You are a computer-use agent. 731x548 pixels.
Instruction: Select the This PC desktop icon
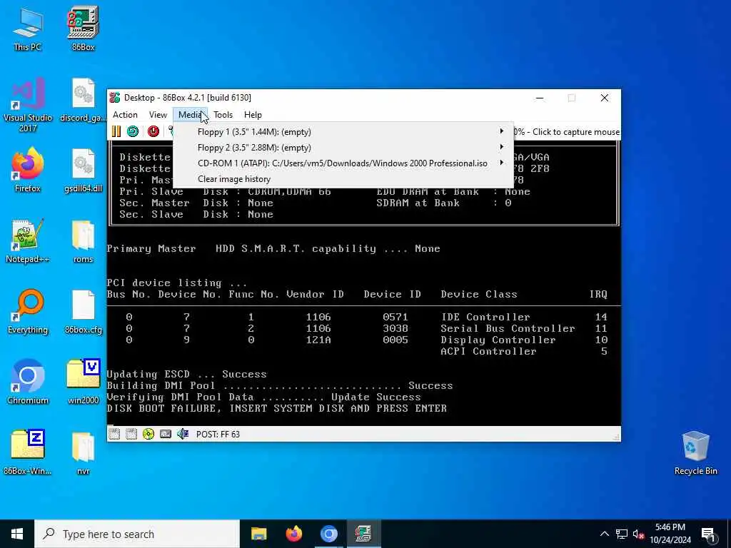pyautogui.click(x=28, y=29)
